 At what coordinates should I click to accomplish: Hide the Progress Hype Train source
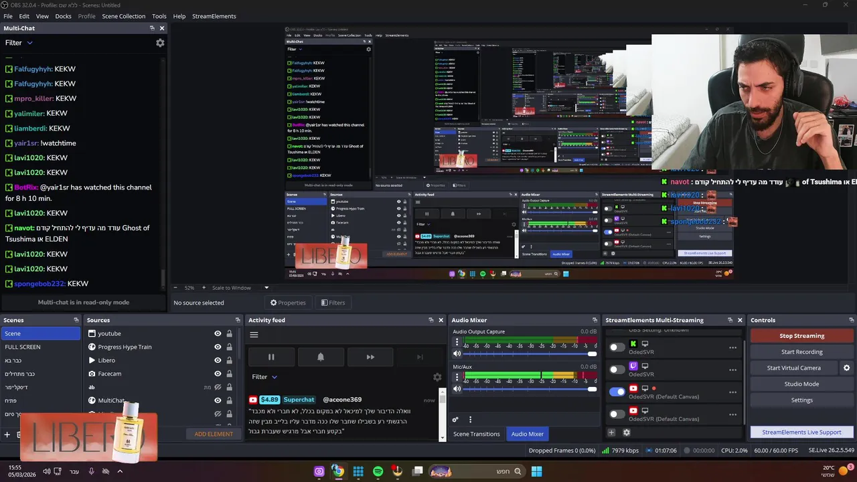(218, 347)
